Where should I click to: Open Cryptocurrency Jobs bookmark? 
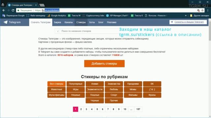click(93, 15)
